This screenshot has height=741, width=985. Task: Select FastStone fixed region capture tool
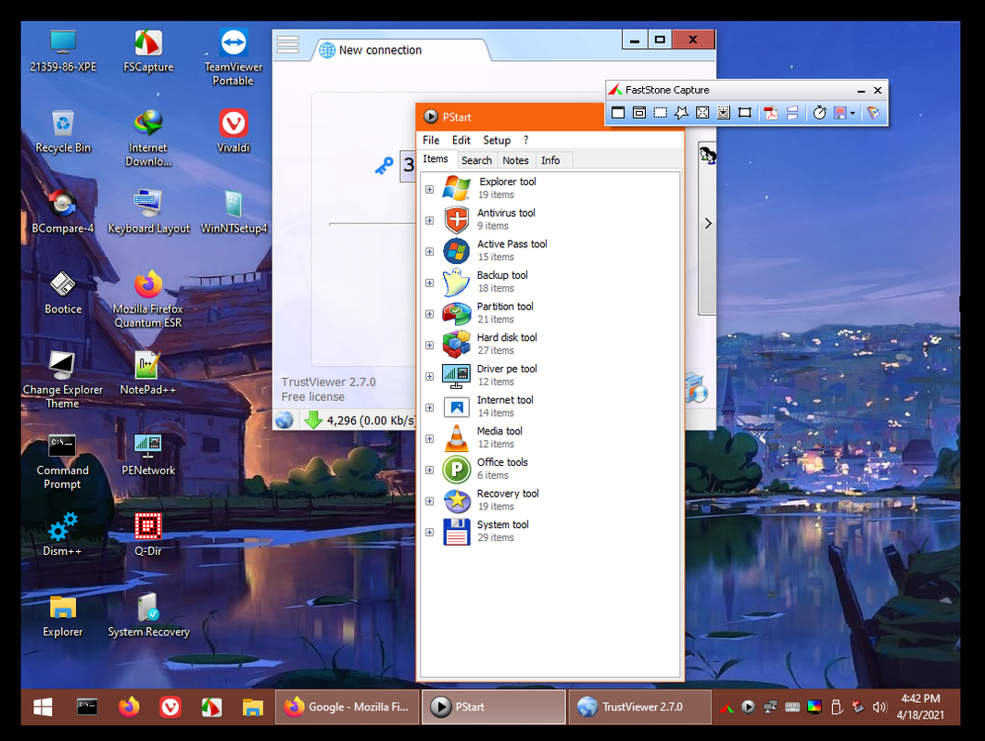point(744,112)
